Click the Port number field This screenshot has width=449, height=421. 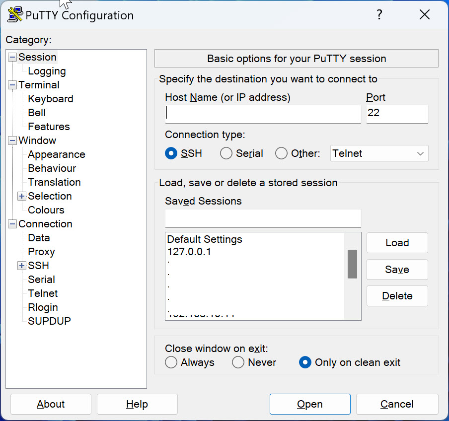(397, 114)
